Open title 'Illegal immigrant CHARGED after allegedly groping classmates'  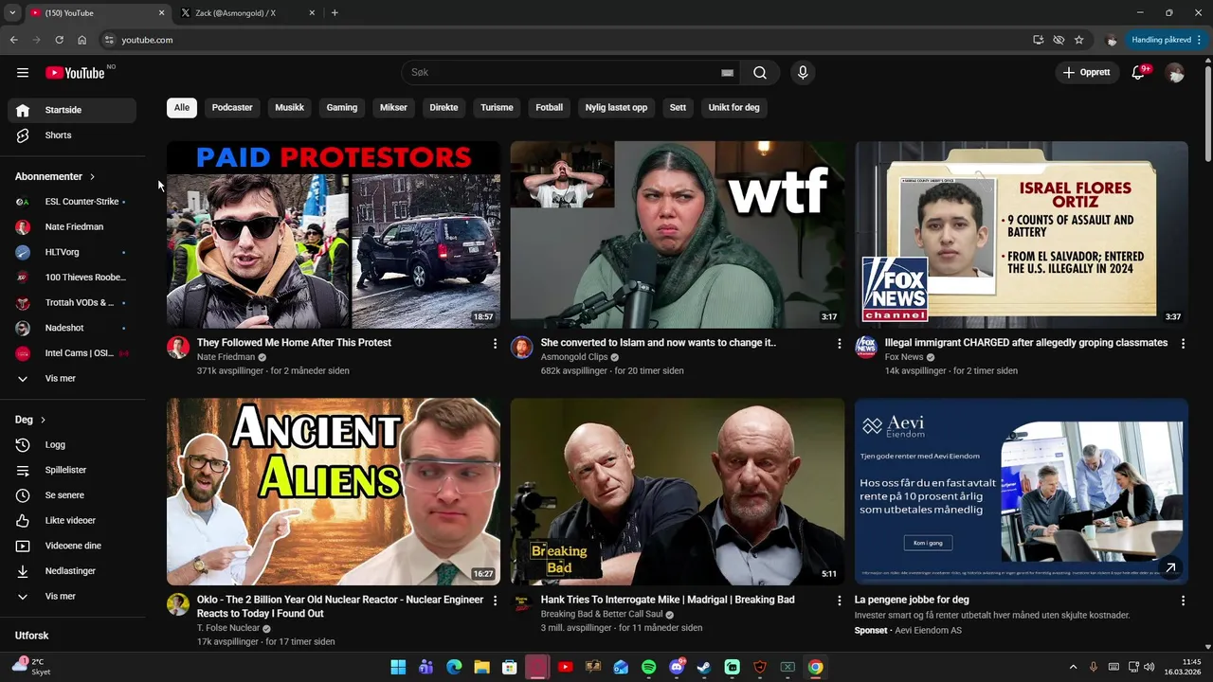pos(1025,343)
